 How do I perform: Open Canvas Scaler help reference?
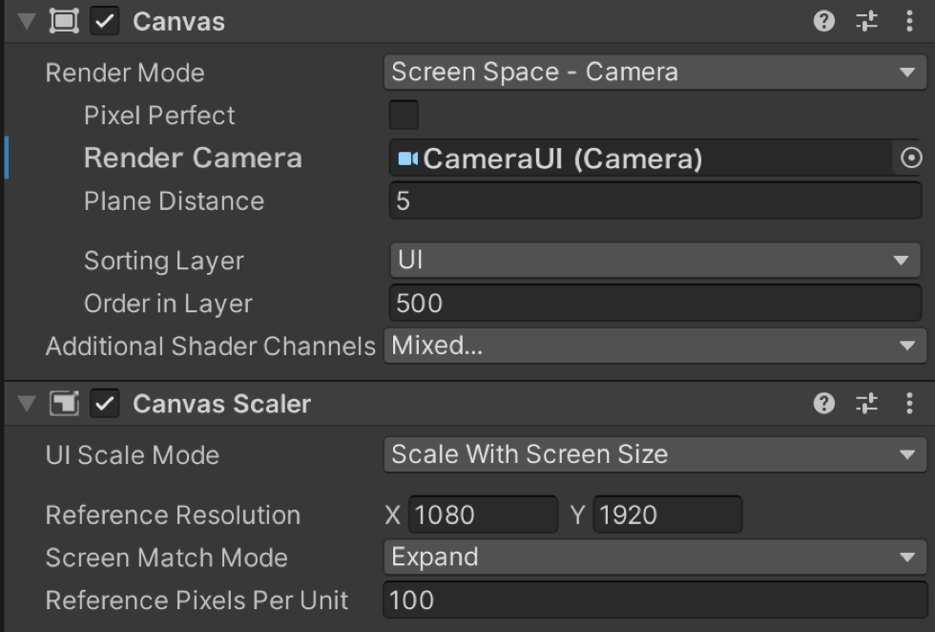pos(824,404)
